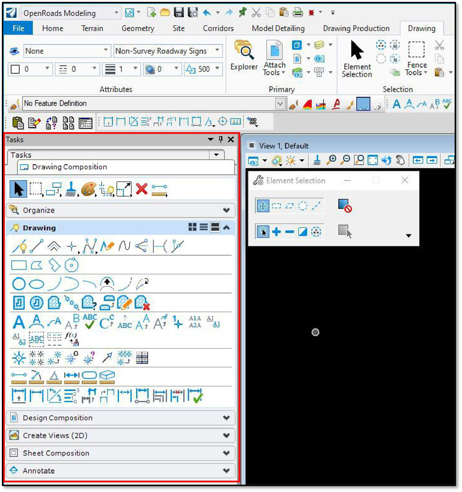462x492 pixels.
Task: Switch to the Home ribbon tab
Action: pos(53,28)
